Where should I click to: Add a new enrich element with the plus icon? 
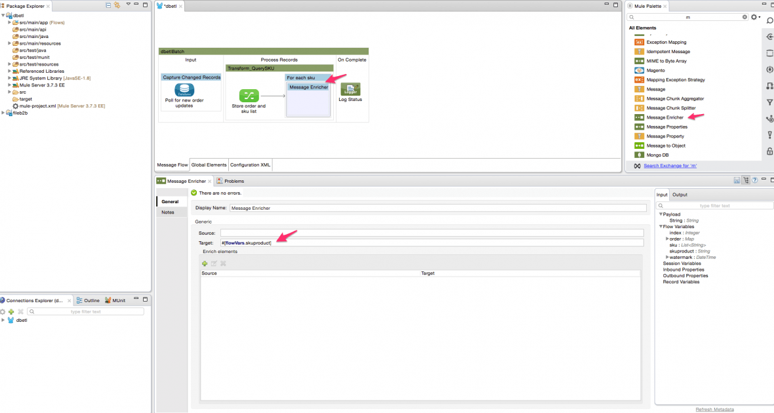tap(205, 263)
